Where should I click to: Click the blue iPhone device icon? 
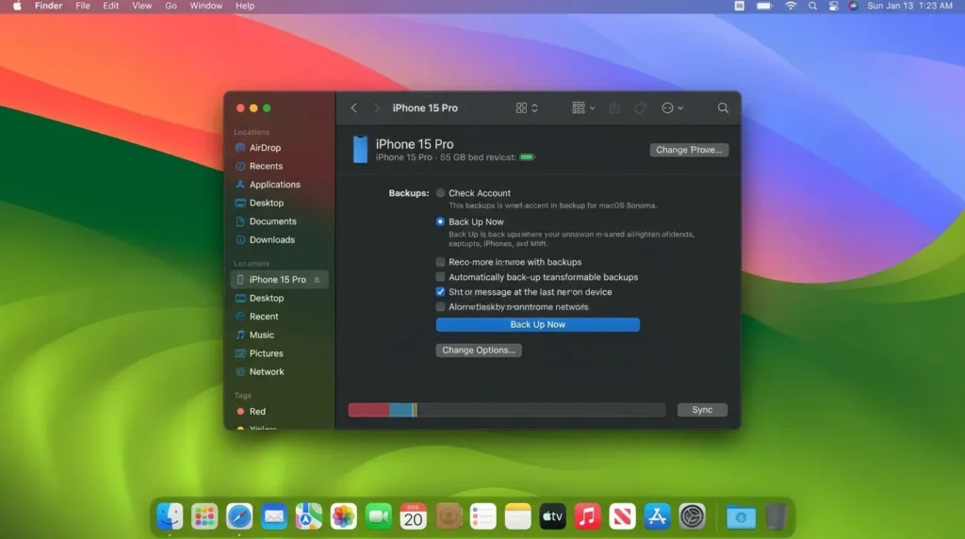pyautogui.click(x=360, y=150)
